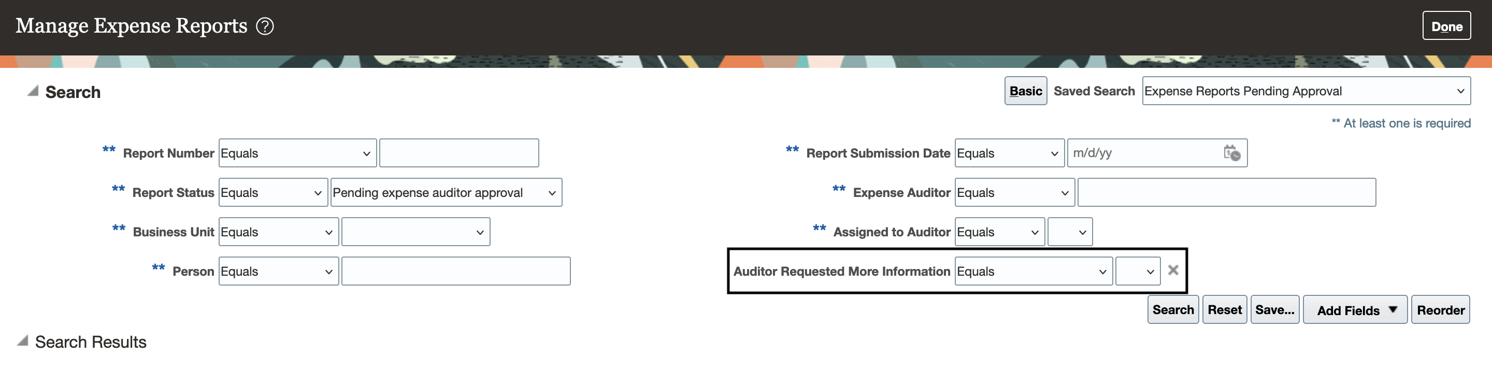Viewport: 1492px width, 369px height.
Task: Click the Save... button
Action: tap(1275, 309)
